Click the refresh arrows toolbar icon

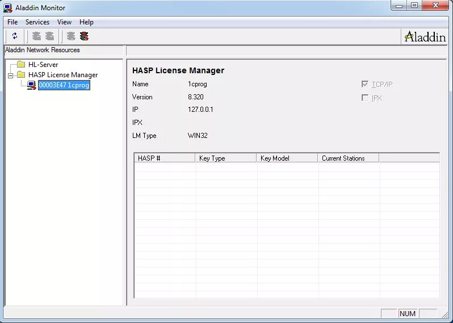point(15,36)
